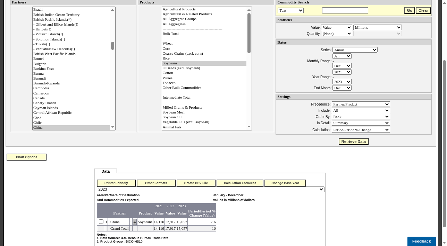Click the Retrieve Data button
This screenshot has height=246, width=447.
tap(354, 142)
